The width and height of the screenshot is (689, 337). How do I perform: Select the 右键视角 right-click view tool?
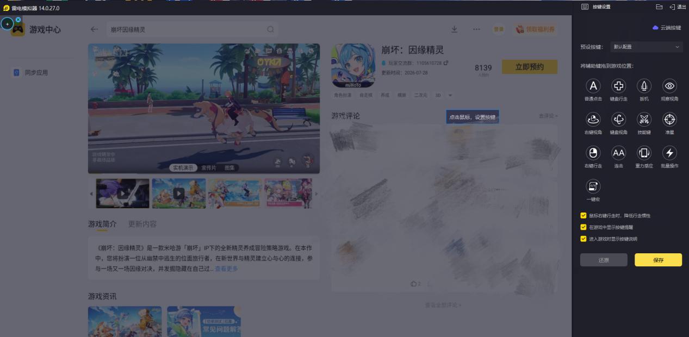593,119
